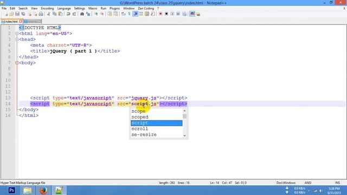
Task: Undo last edit via toolbar
Action: click(x=68, y=14)
